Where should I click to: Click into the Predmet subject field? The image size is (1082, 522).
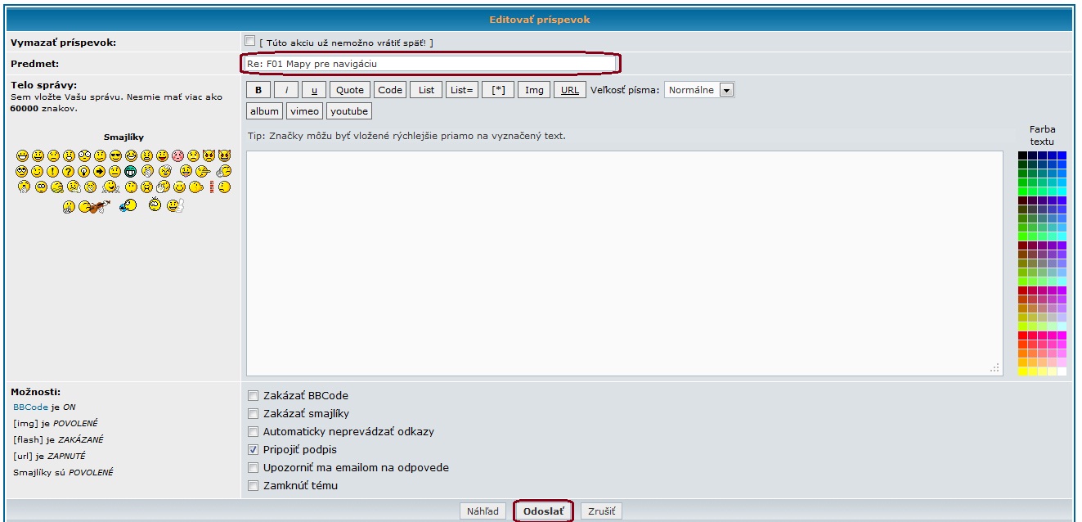(x=429, y=64)
